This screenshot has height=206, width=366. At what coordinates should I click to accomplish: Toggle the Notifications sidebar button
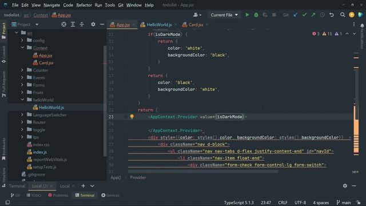pos(362,35)
